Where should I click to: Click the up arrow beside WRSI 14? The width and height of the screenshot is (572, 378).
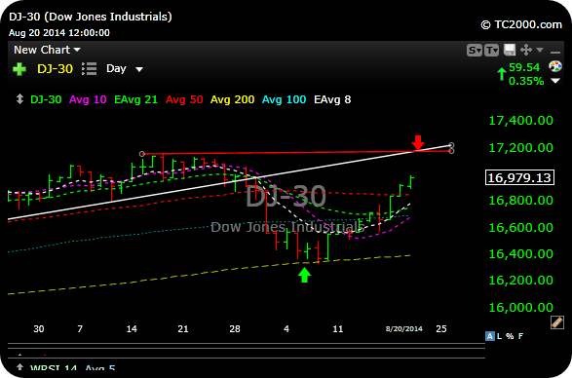click(19, 367)
